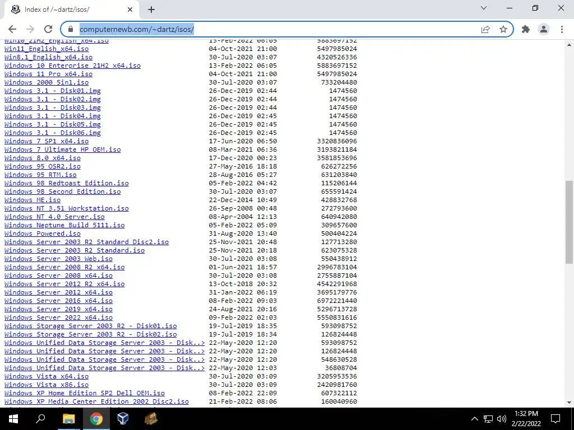Open Windows Server 2003 Web.iso link
Viewport: 574px width, 430px height.
58,259
